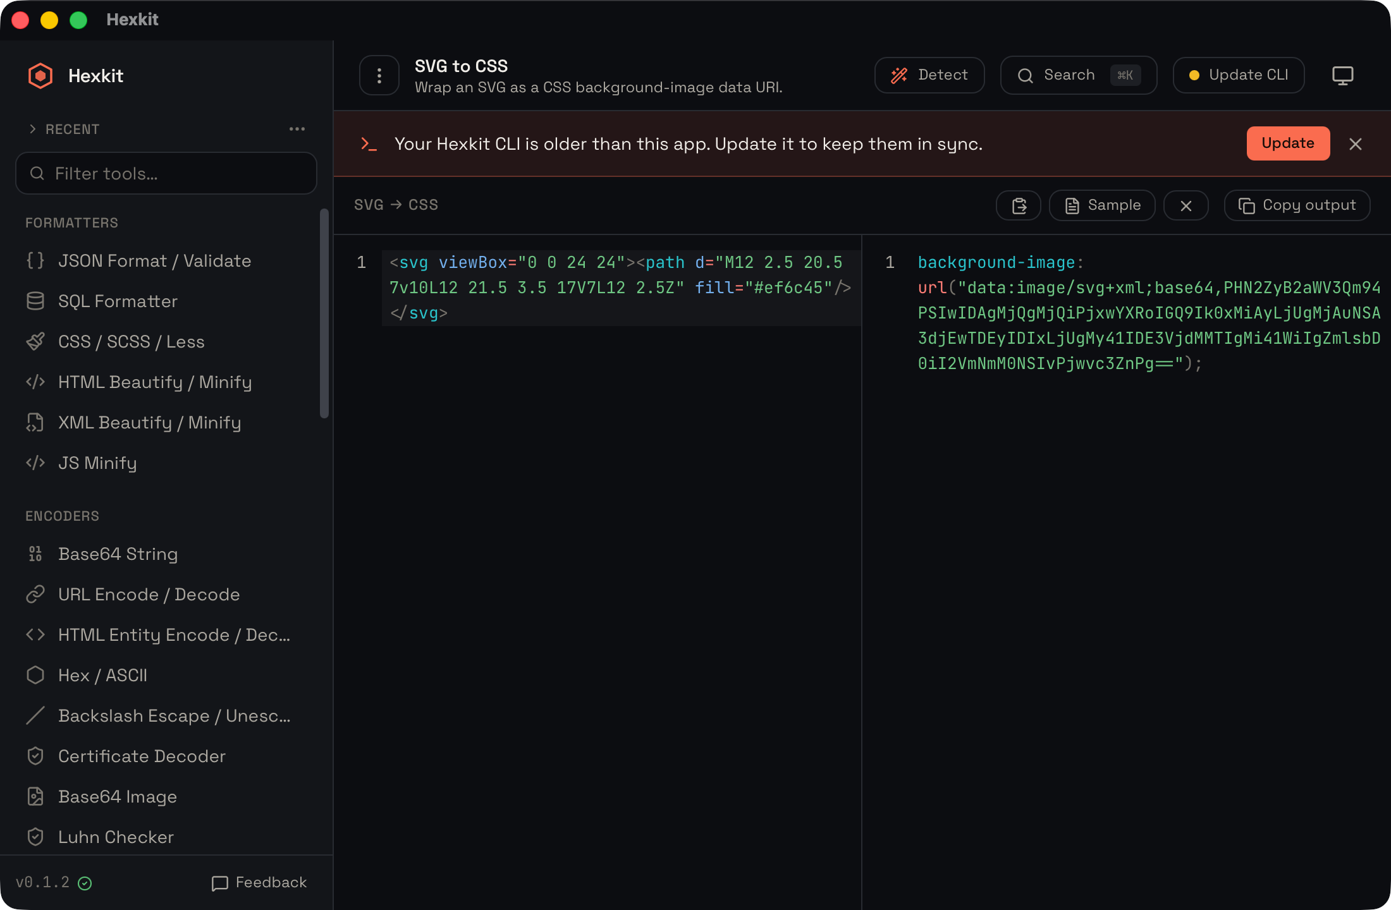Open XML Beautify / Minify tool
The width and height of the screenshot is (1391, 910).
click(166, 423)
